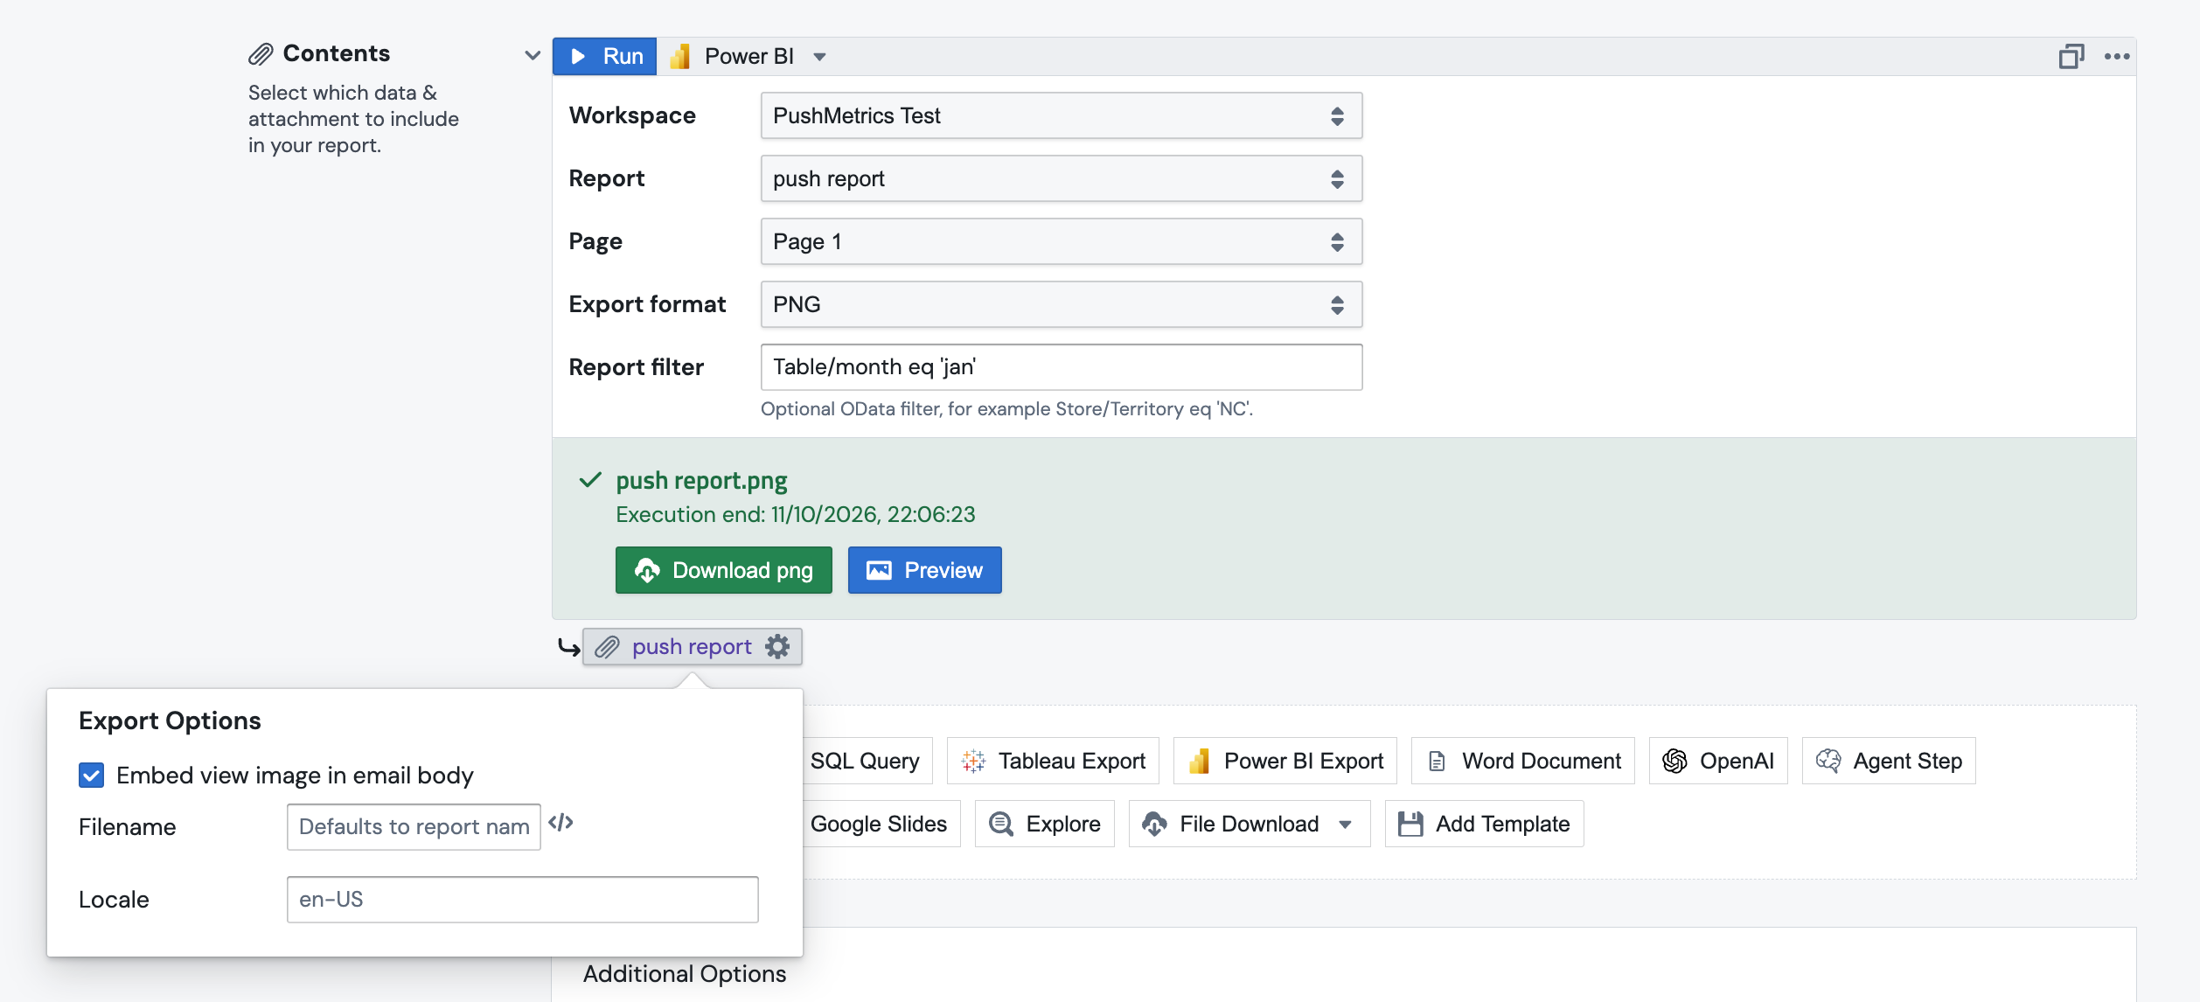
Task: Click the Download png button
Action: point(724,570)
